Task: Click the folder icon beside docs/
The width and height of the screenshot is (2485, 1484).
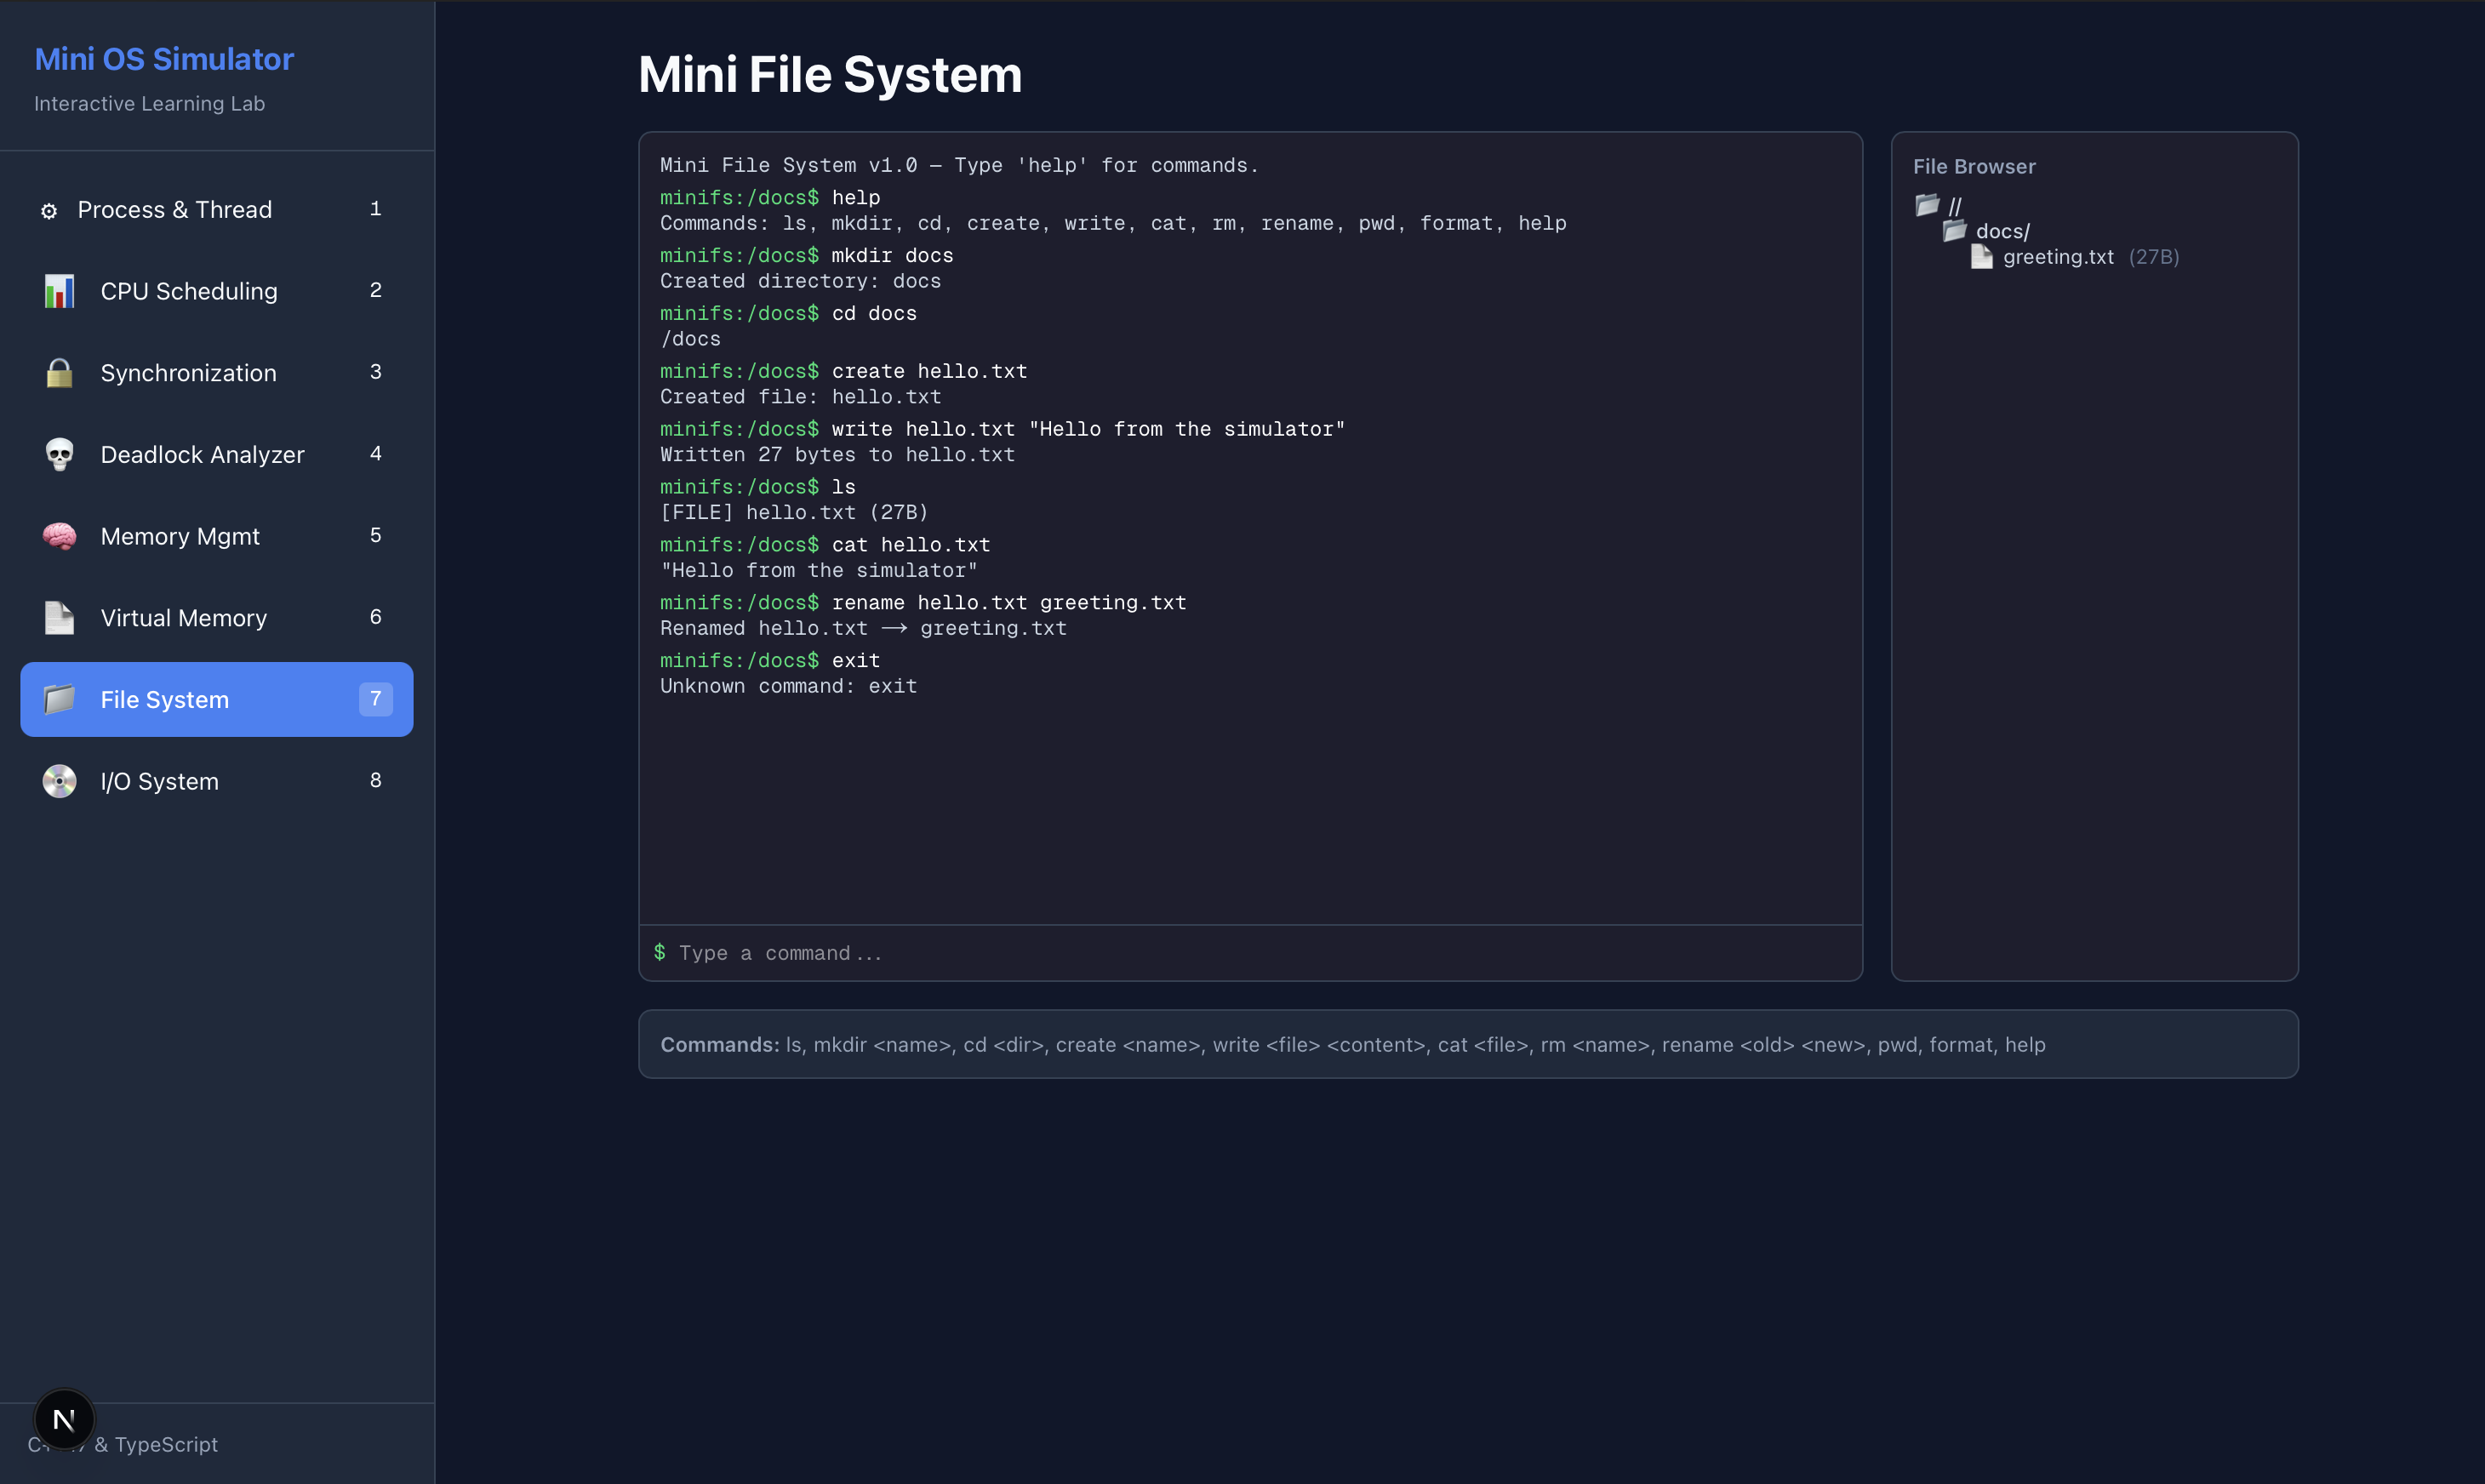Action: point(1955,231)
